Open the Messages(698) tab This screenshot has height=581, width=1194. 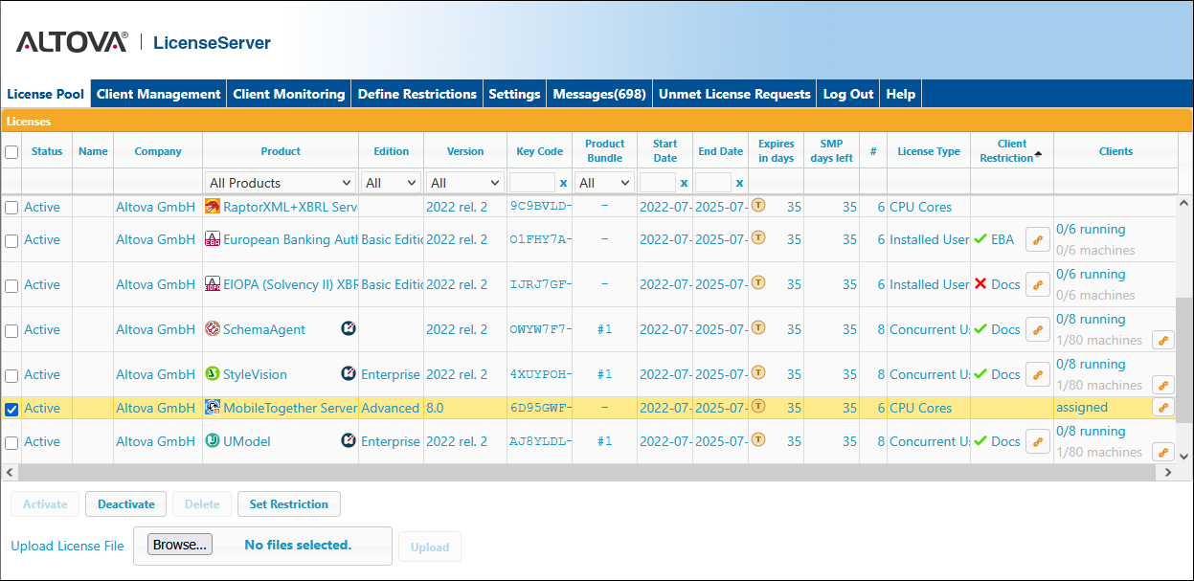599,94
